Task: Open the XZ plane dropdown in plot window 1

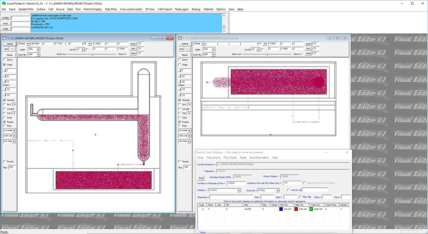Action: 87,44
